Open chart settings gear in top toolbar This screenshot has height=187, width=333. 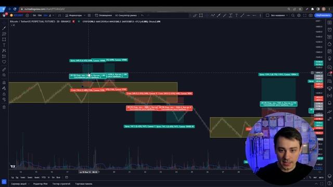299,15
